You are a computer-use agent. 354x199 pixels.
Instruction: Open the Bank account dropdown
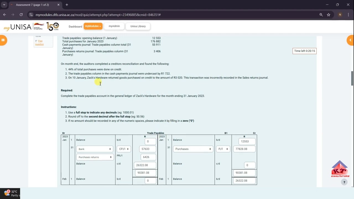click(x=95, y=149)
